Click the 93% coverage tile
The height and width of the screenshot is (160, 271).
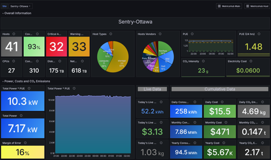(x=34, y=46)
